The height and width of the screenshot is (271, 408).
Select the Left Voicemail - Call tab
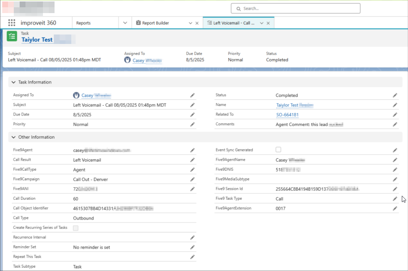point(234,23)
